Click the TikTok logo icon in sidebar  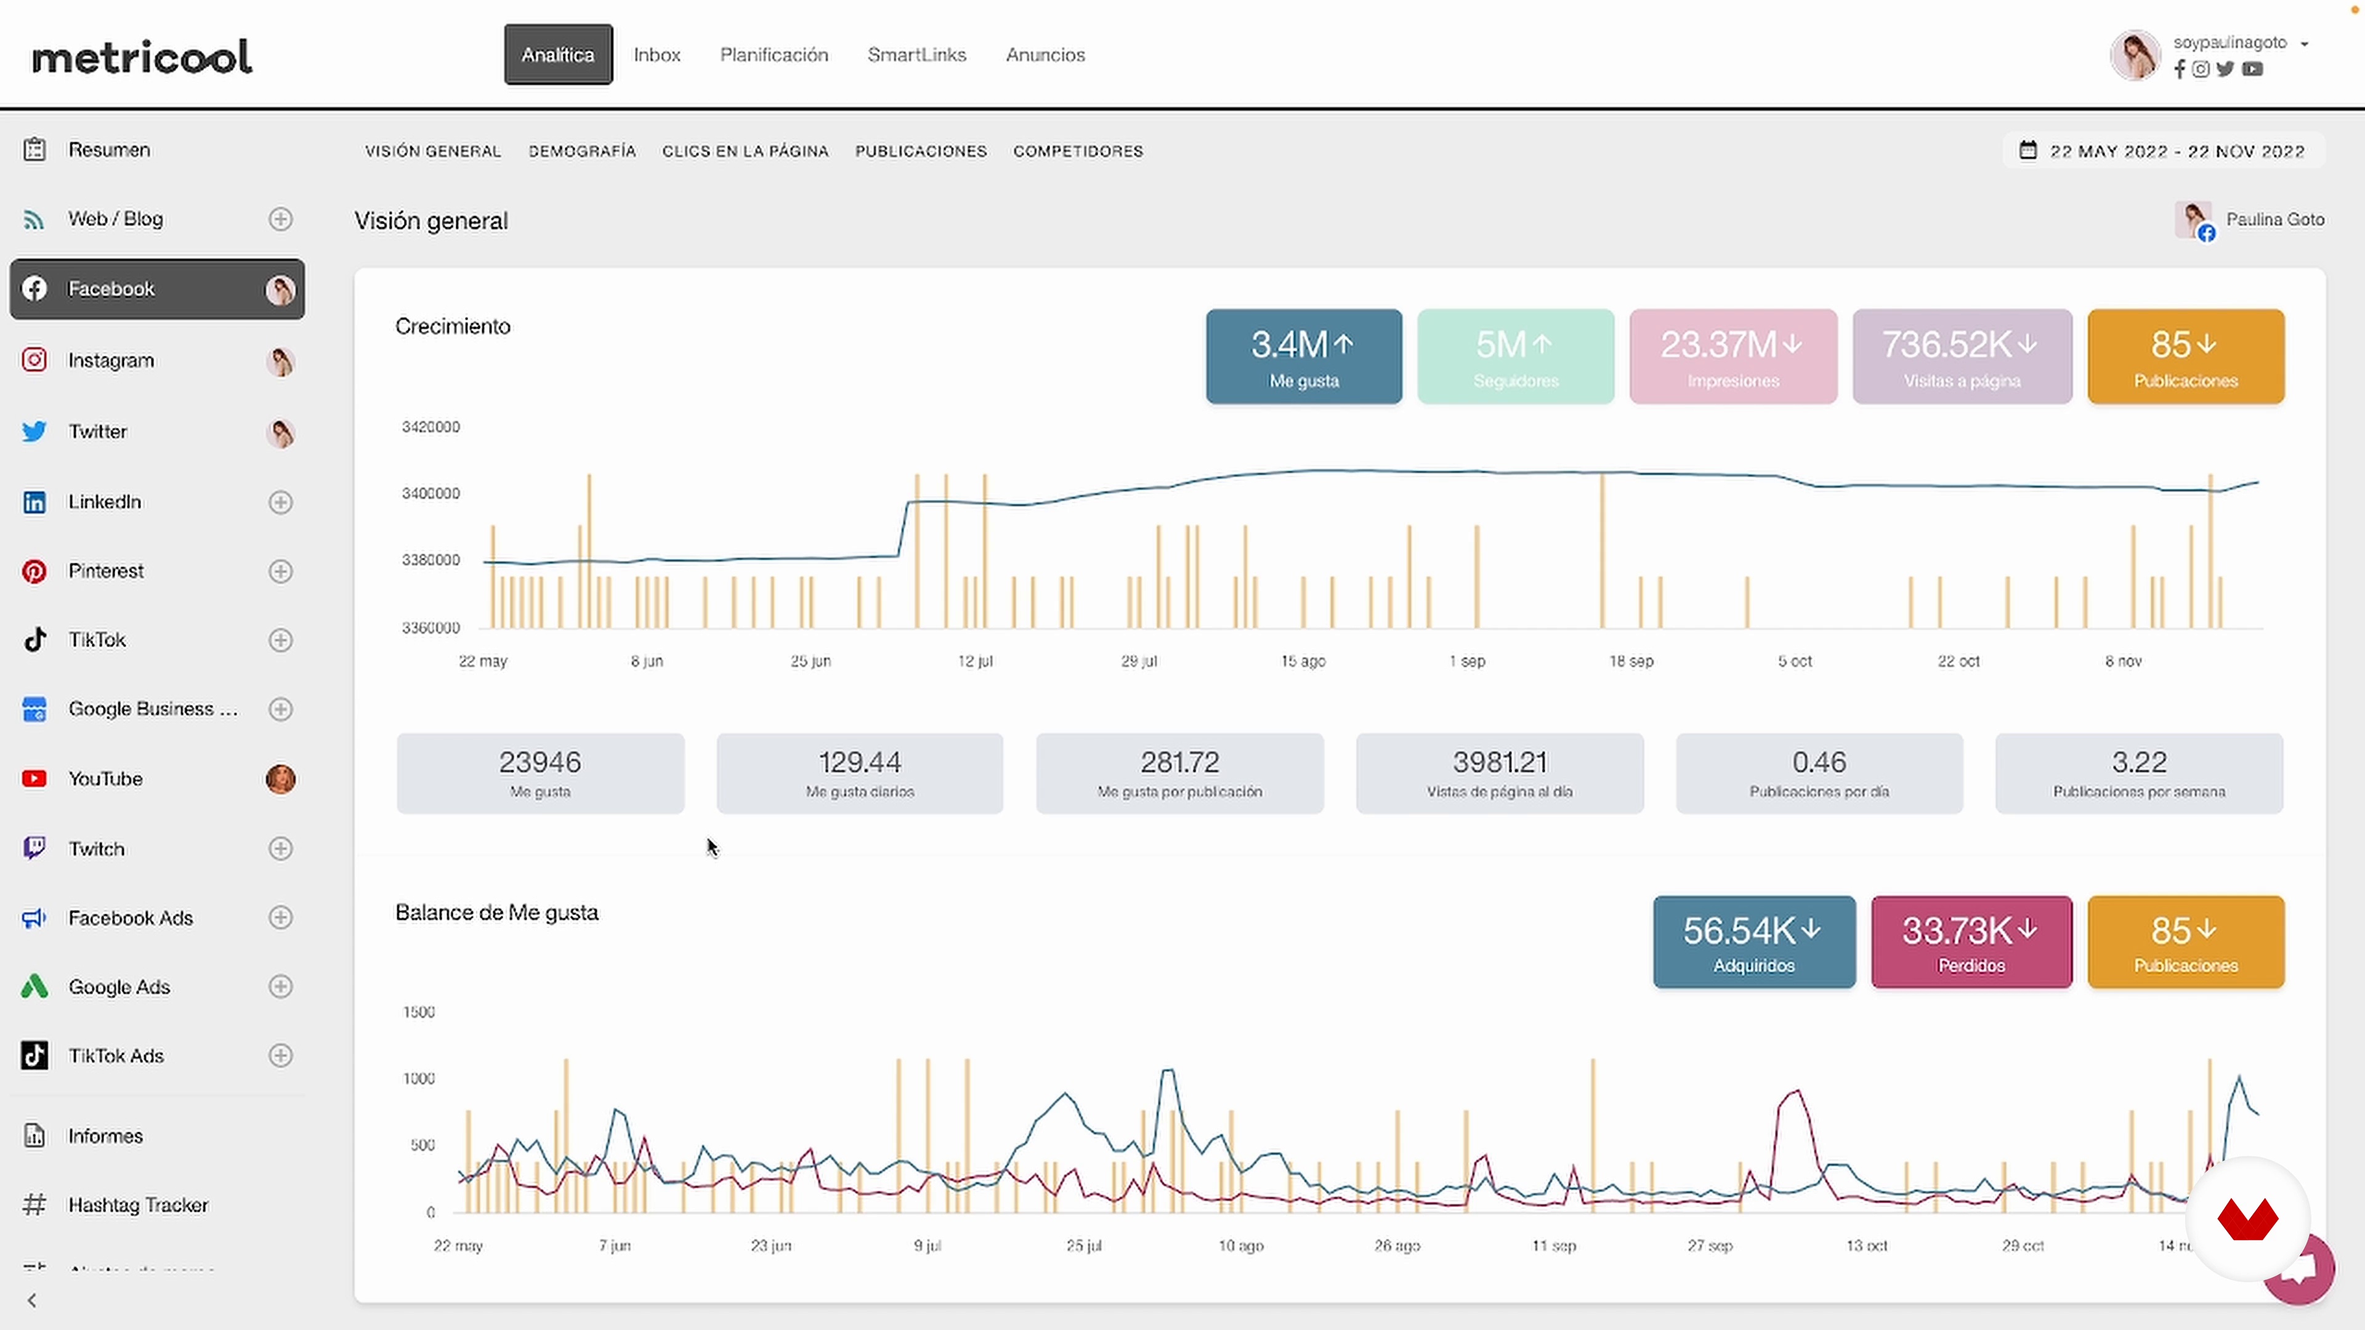(x=34, y=640)
